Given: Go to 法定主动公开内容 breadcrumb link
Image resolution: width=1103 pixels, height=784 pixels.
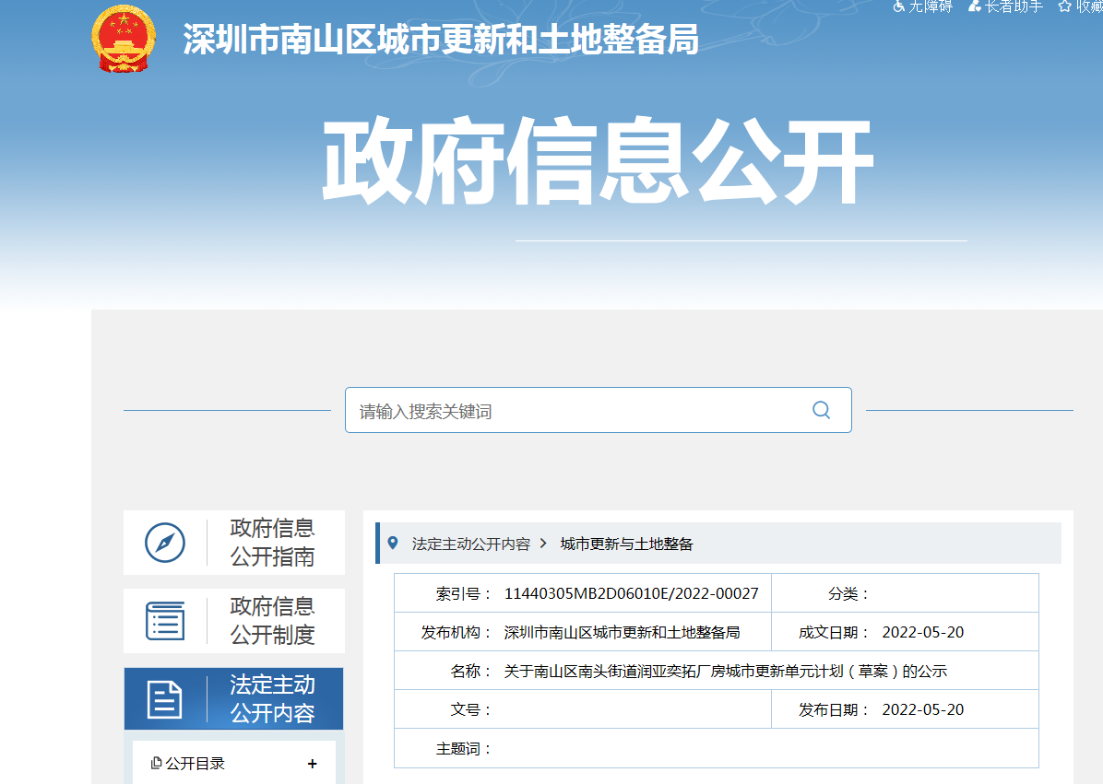Looking at the screenshot, I should pos(470,544).
